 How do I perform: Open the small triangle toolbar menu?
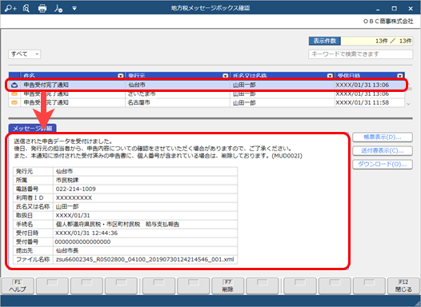tap(74, 9)
